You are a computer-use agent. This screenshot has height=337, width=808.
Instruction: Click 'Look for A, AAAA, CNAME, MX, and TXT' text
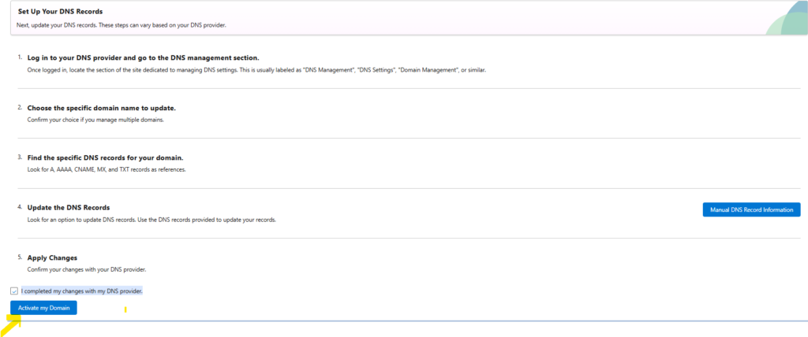pyautogui.click(x=107, y=170)
